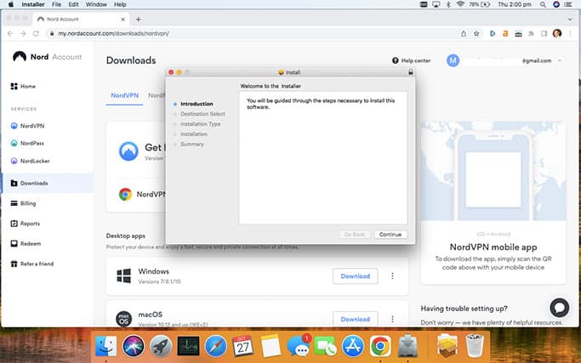Open the Chrome profile avatar
The image size is (581, 363).
[x=557, y=33]
